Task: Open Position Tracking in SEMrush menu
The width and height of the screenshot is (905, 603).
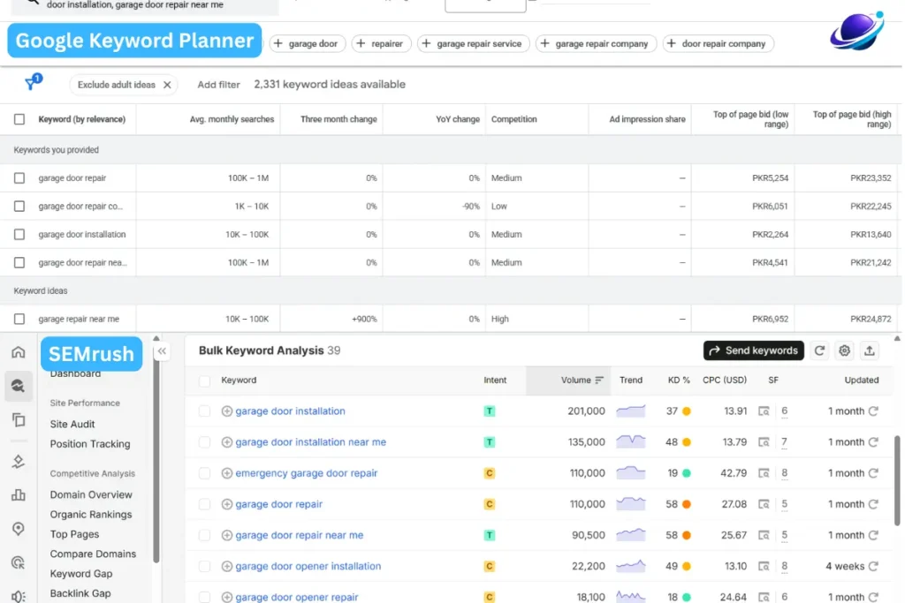Action: [90, 444]
